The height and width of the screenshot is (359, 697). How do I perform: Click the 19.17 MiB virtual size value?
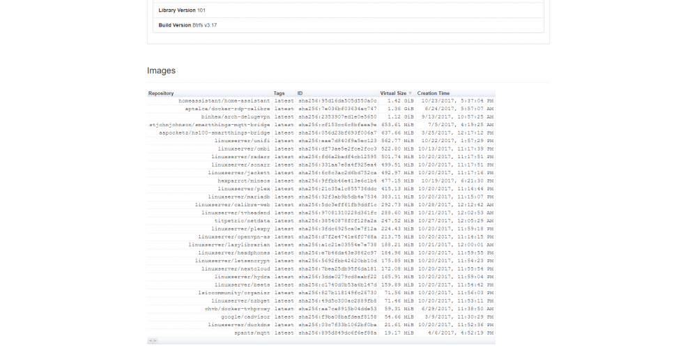399,333
